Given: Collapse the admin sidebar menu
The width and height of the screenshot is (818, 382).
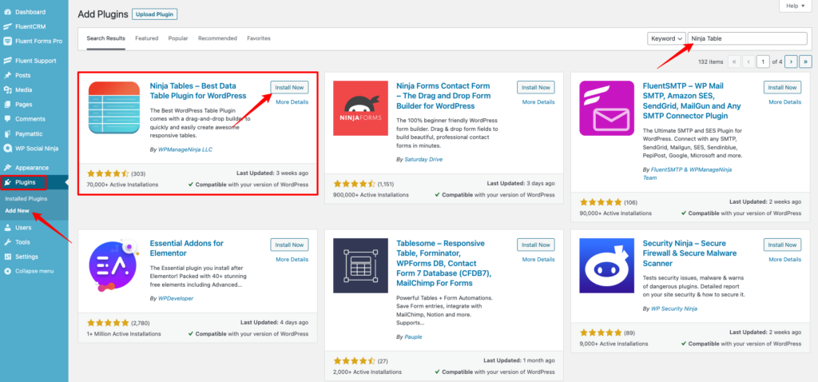Looking at the screenshot, I should [x=34, y=271].
